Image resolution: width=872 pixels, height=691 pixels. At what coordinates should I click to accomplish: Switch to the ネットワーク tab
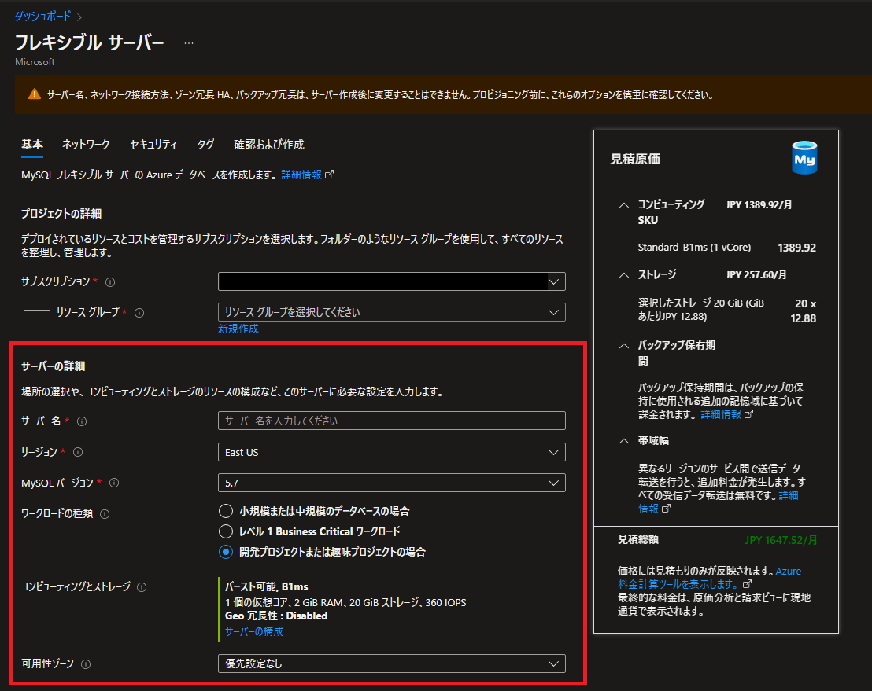point(86,145)
